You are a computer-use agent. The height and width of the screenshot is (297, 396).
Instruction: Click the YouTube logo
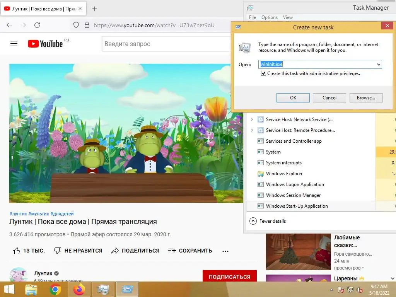click(x=45, y=44)
